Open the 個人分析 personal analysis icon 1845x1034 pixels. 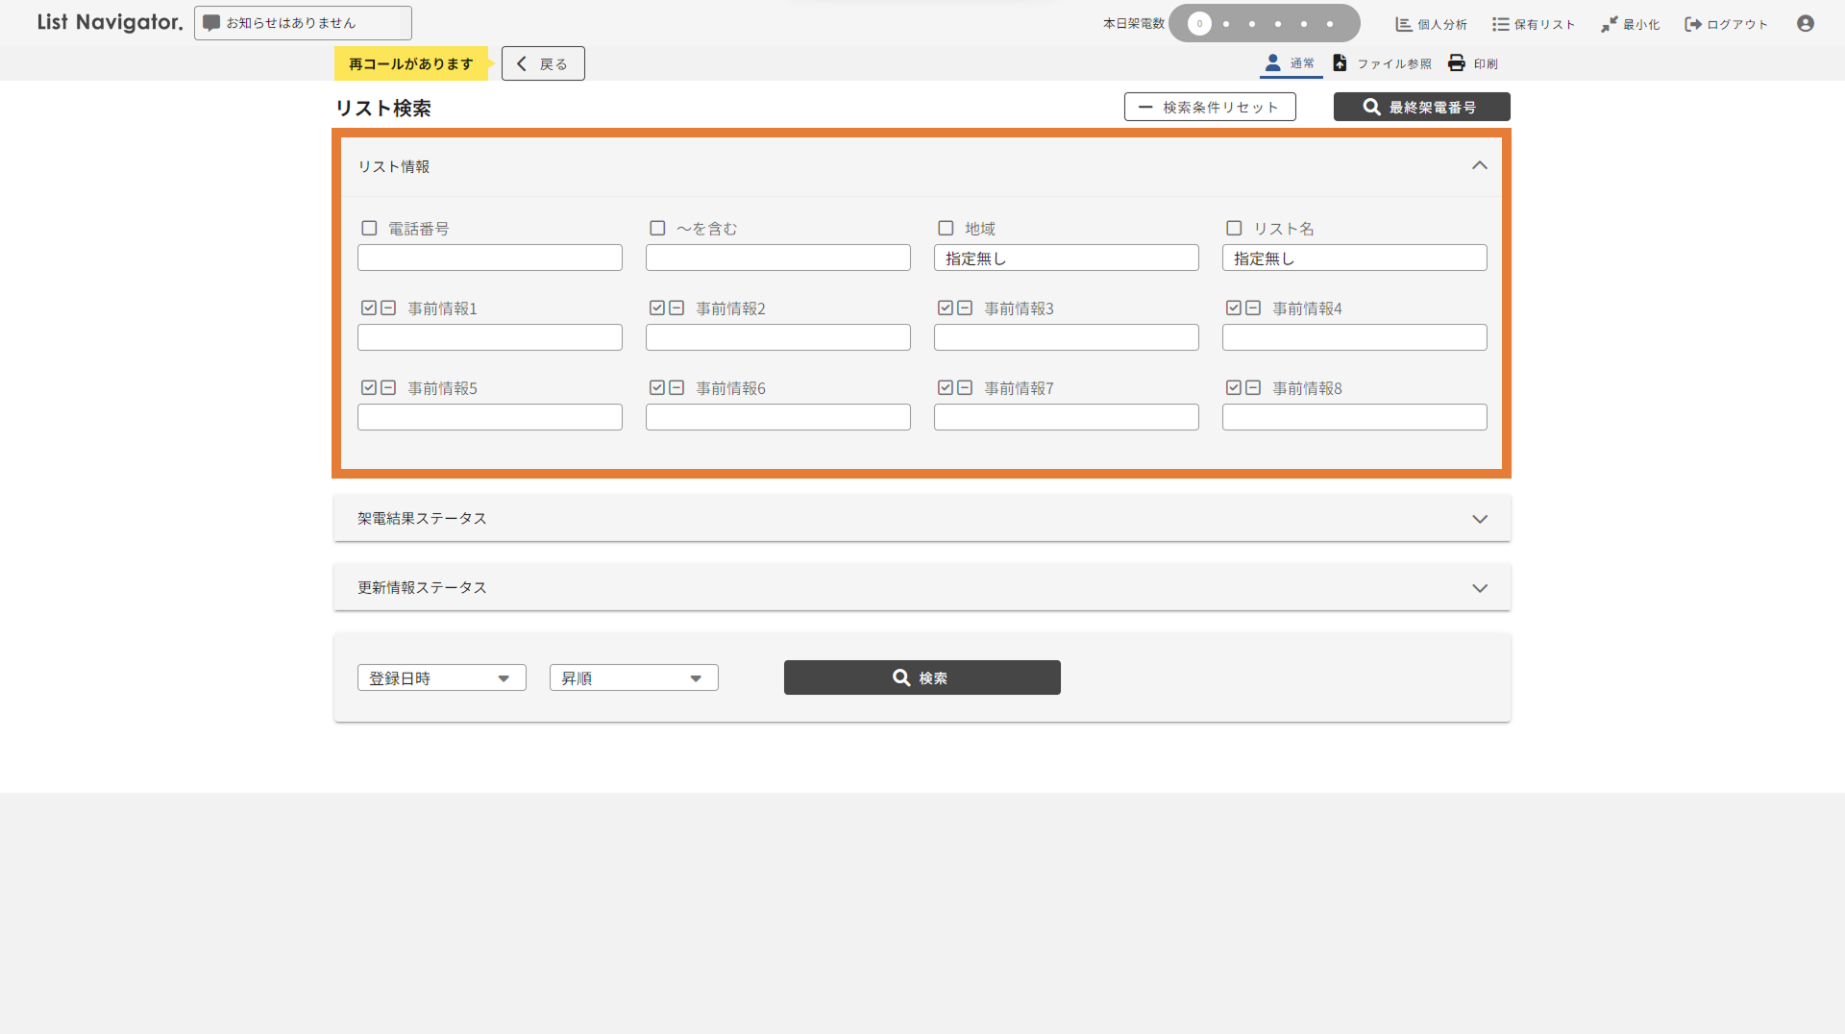coord(1403,24)
